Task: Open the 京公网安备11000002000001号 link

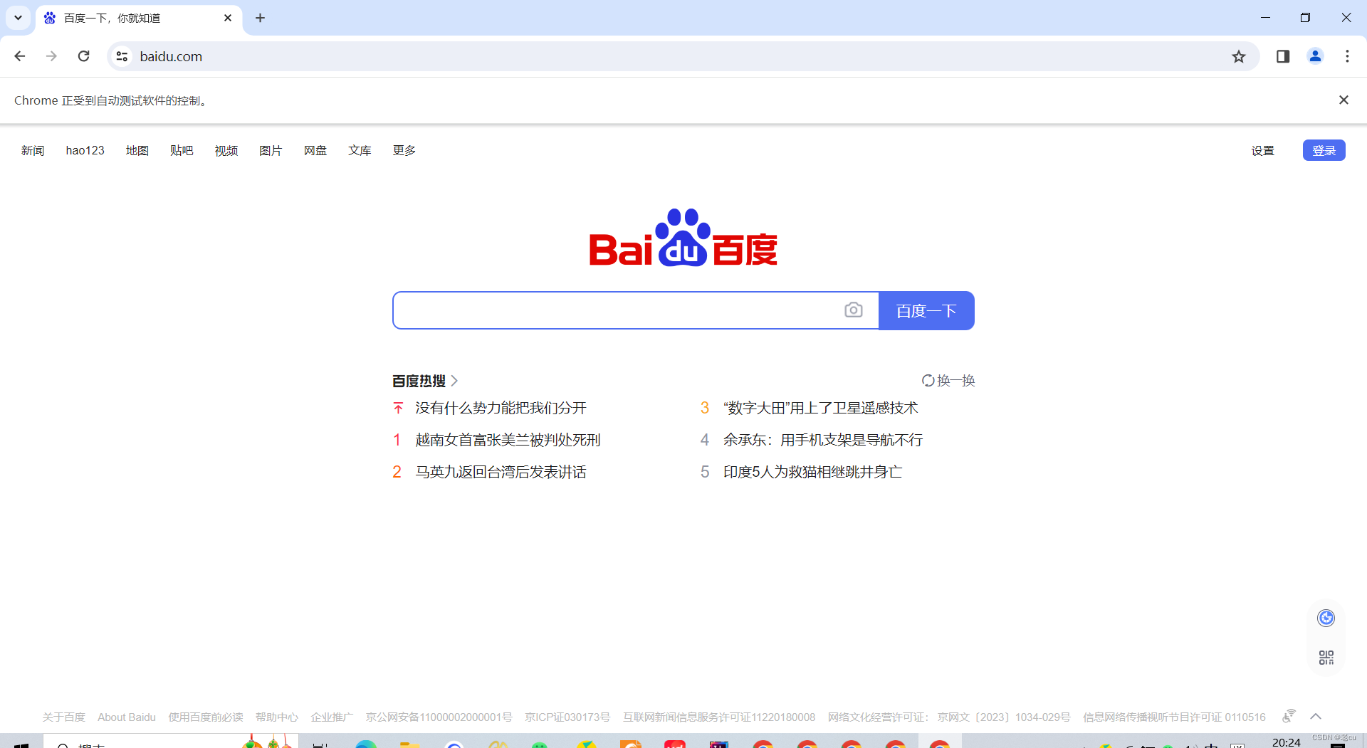Action: pos(439,717)
